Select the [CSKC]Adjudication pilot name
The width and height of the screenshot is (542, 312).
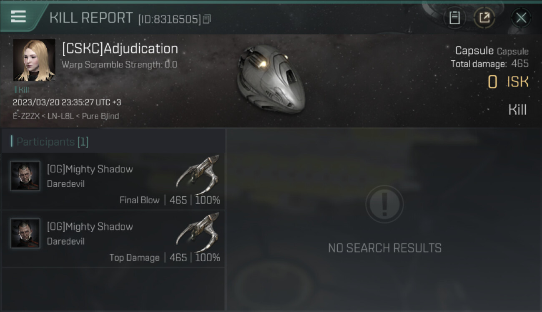pos(120,49)
